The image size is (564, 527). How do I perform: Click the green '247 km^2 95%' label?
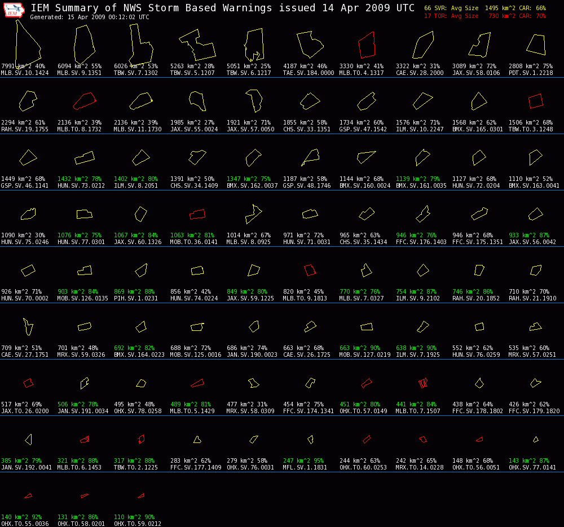[x=303, y=461]
